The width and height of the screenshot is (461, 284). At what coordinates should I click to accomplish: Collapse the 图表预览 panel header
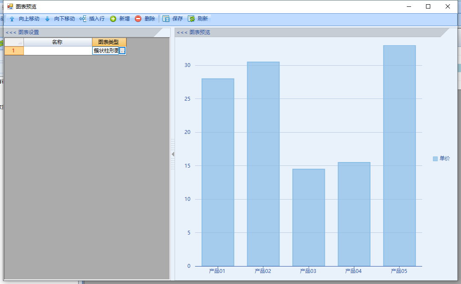coord(193,32)
